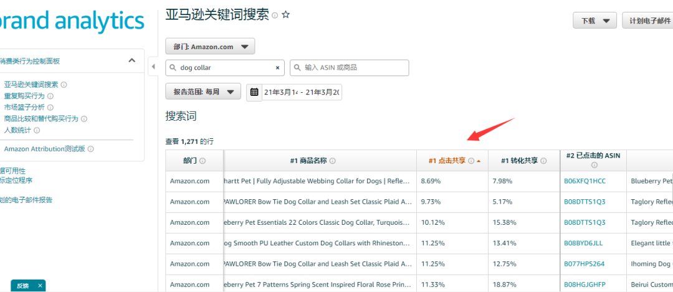This screenshot has height=292, width=673.
Task: Click the 输入 ASIN 或商品 input field
Action: pyautogui.click(x=350, y=68)
